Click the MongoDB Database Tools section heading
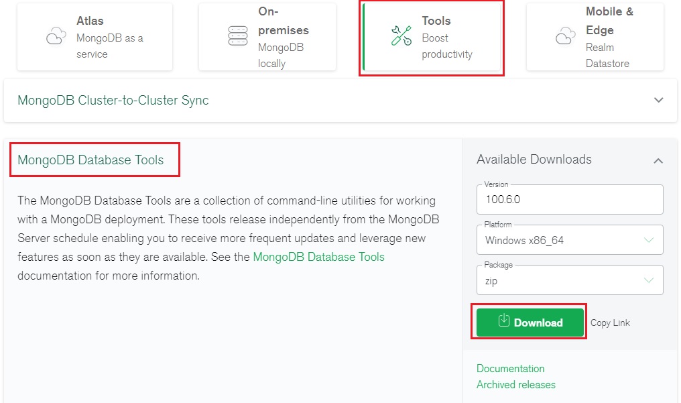Screen dimensions: 681x403 click(x=90, y=160)
